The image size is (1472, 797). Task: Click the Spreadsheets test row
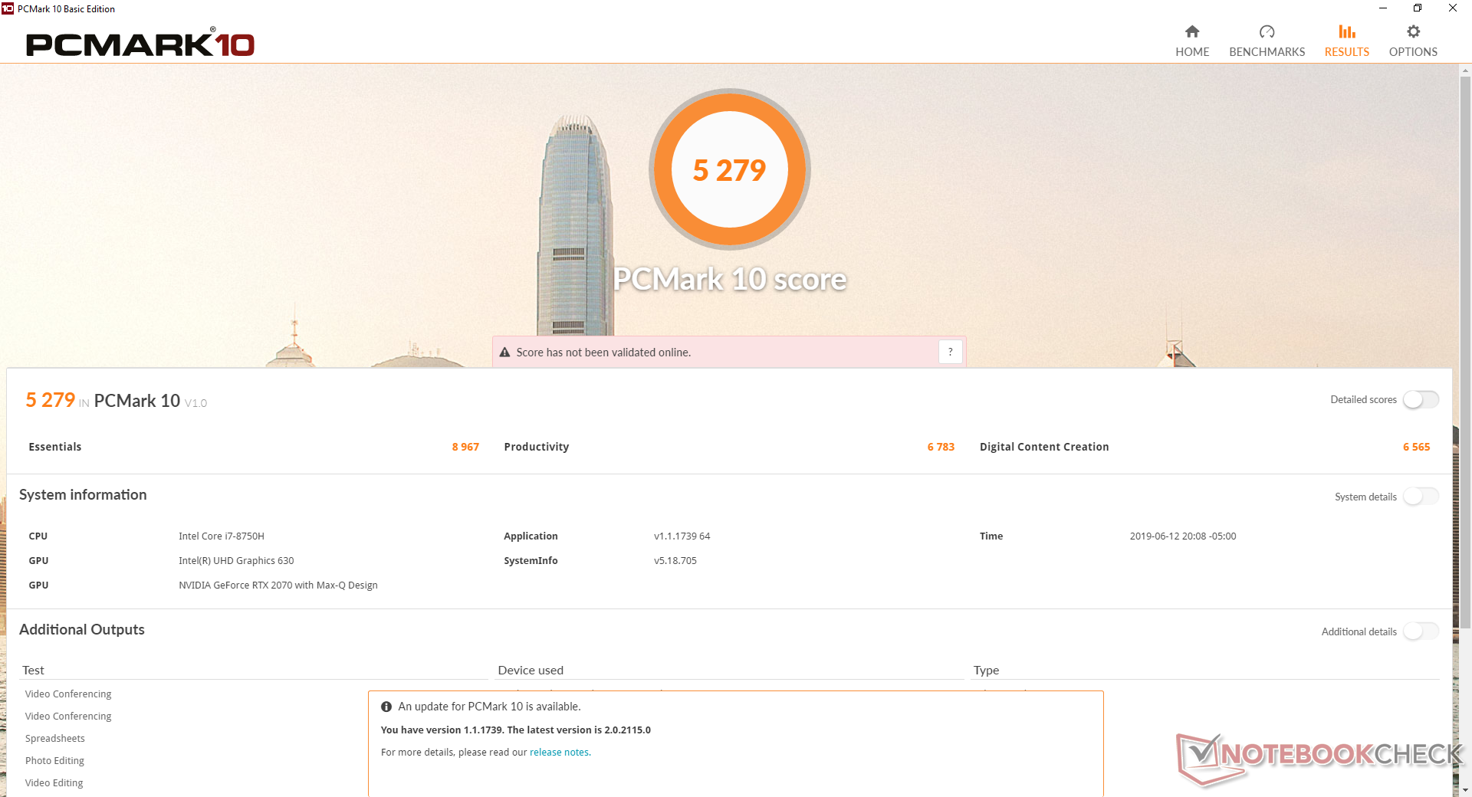[x=55, y=739]
